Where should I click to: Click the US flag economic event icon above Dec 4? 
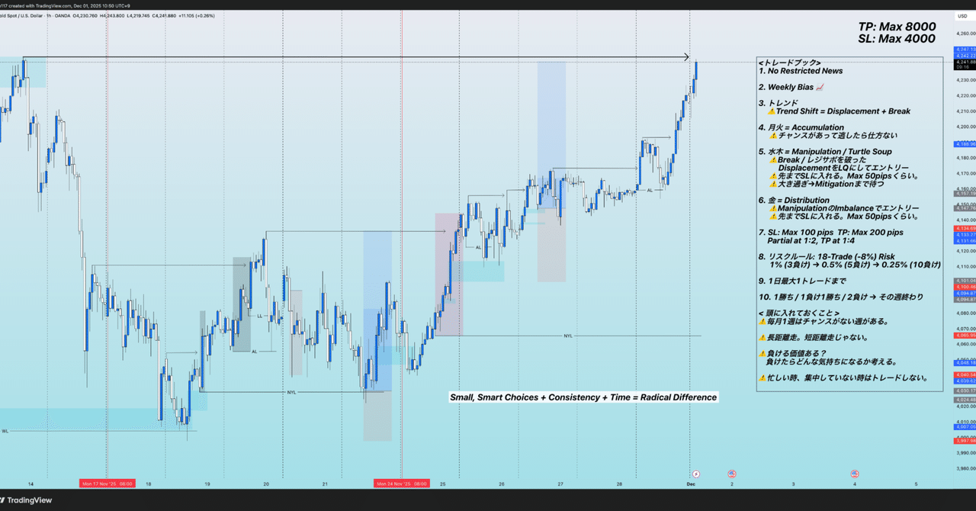853,474
